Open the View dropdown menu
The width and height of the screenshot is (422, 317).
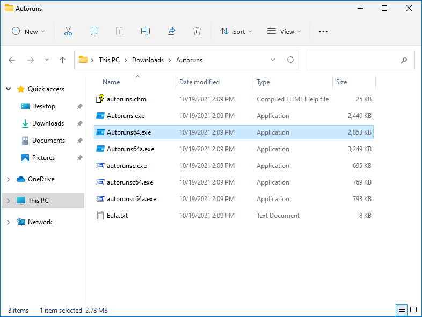(284, 32)
